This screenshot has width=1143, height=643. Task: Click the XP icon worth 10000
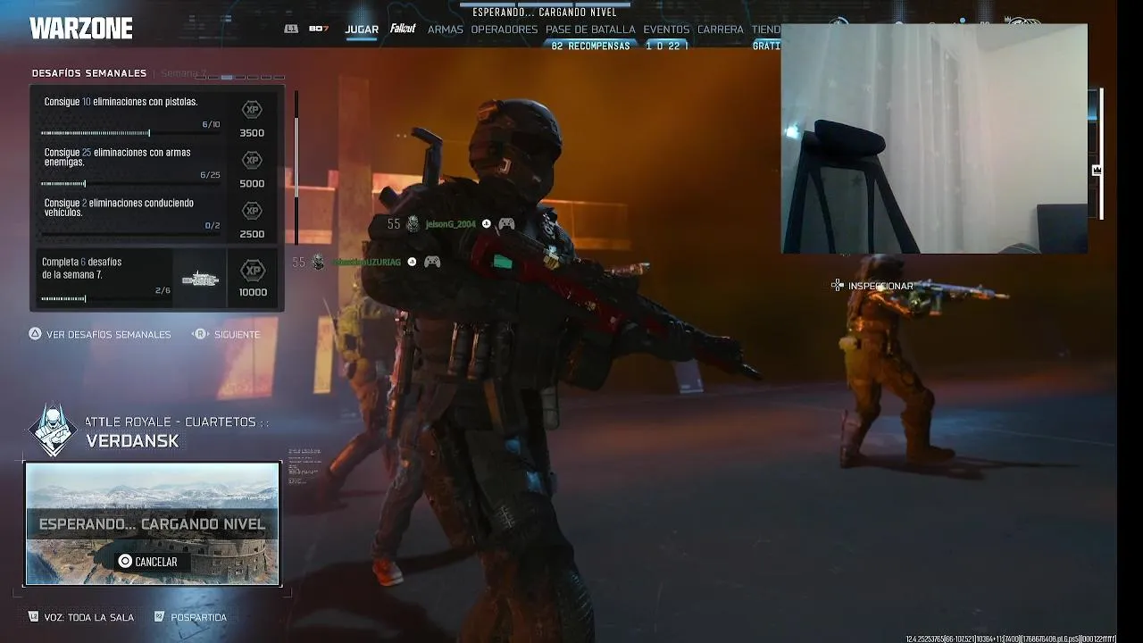tap(253, 270)
